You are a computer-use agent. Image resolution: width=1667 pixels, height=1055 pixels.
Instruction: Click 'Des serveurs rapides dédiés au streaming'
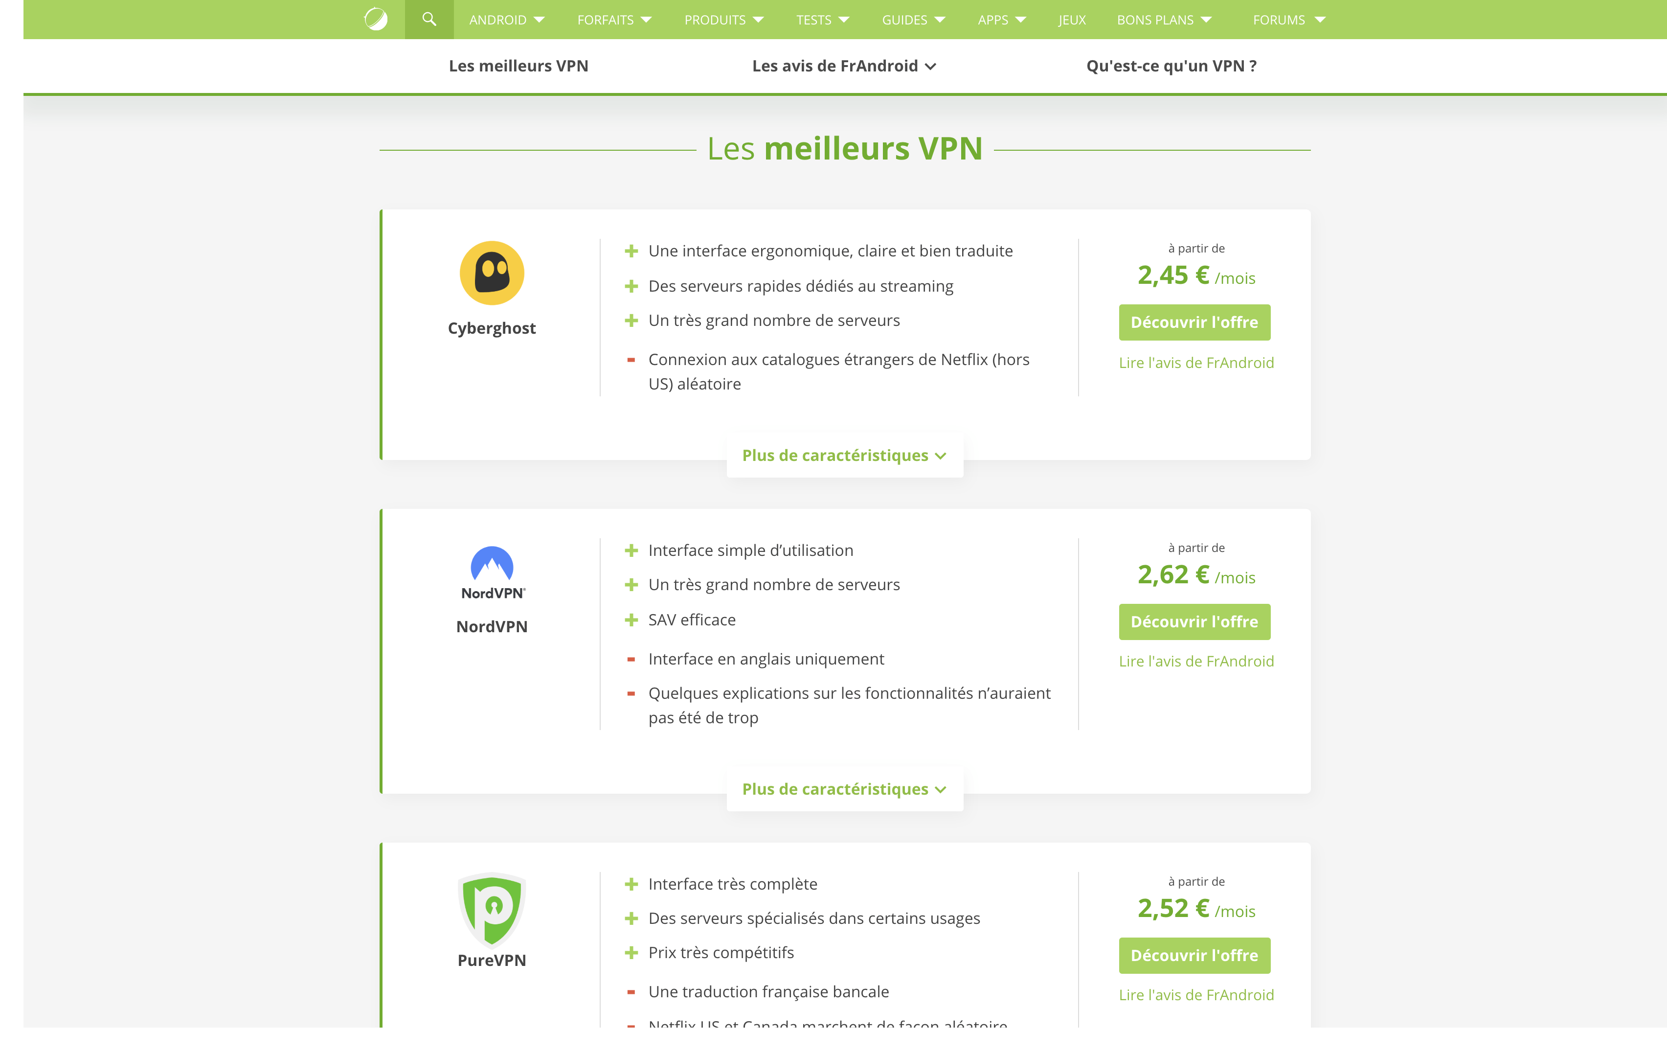(x=800, y=286)
